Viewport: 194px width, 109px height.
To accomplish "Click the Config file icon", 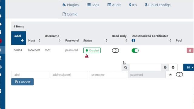I will pyautogui.click(x=64, y=14).
